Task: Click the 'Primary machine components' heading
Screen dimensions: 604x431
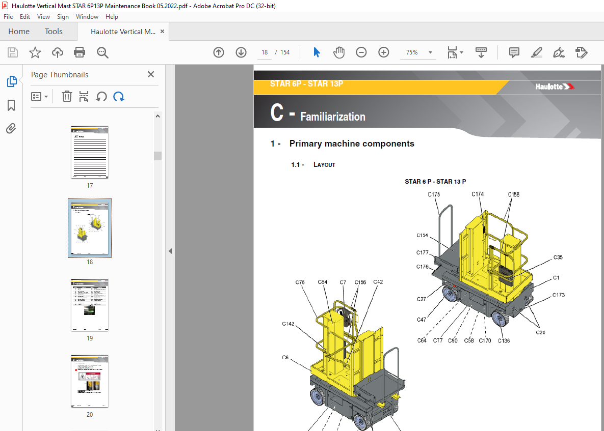Action: pos(352,143)
